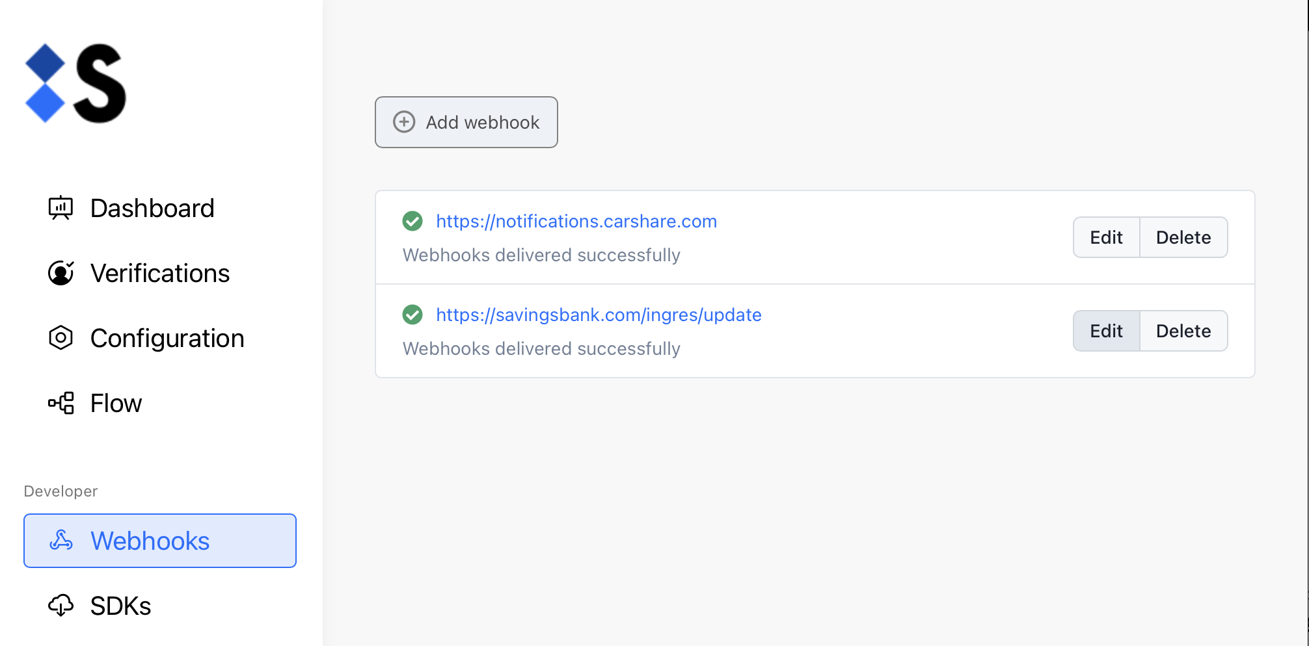Open the savingsbank.com/ingres/update link
Viewport: 1309px width, 646px height.
coord(599,315)
